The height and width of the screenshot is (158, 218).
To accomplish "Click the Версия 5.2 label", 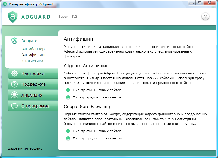I will [68, 17].
